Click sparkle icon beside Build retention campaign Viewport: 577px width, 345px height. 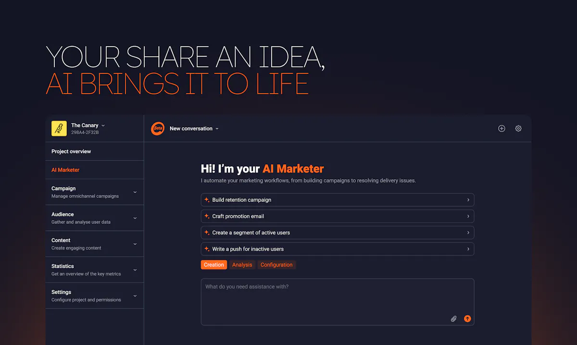(207, 200)
